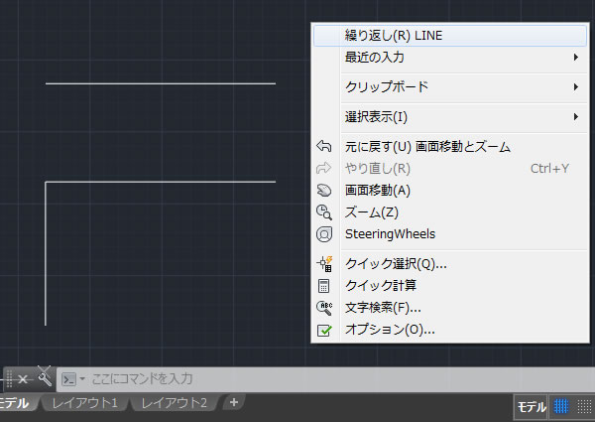The width and height of the screenshot is (595, 422).
Task: Select やり直し(R) menu entry
Action: [450, 168]
